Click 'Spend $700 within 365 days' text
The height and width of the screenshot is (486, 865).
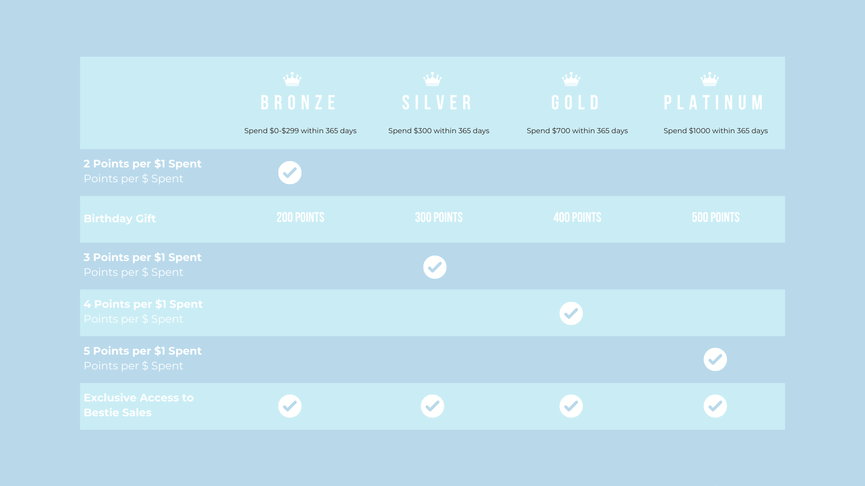[x=577, y=131]
